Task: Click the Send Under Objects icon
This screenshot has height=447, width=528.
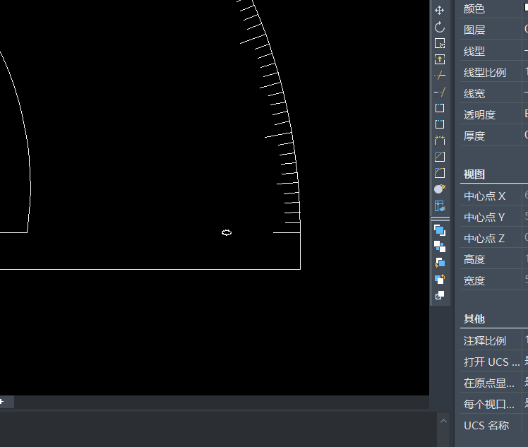Action: (440, 279)
